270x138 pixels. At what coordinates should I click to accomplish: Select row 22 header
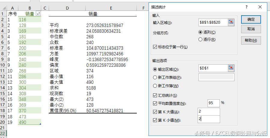point(3,133)
